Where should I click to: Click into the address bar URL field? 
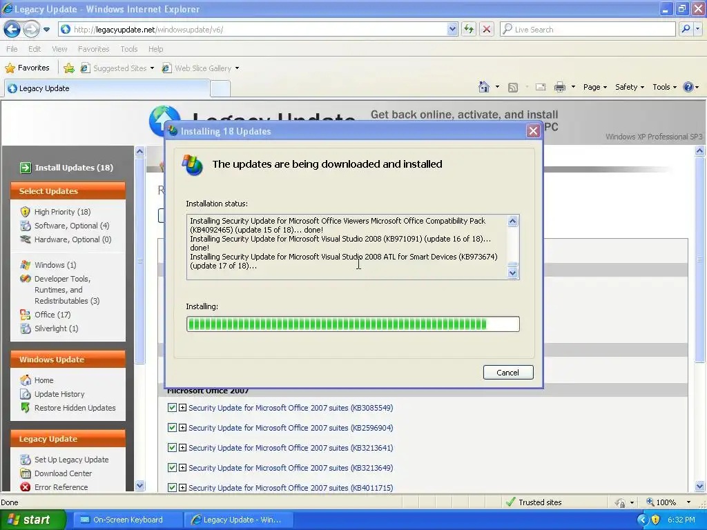tap(257, 29)
